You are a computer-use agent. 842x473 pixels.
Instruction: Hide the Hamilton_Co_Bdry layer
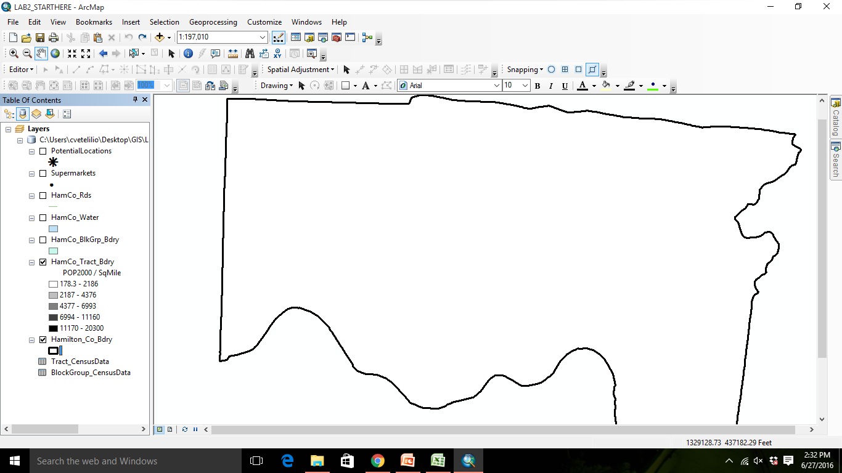(x=43, y=339)
